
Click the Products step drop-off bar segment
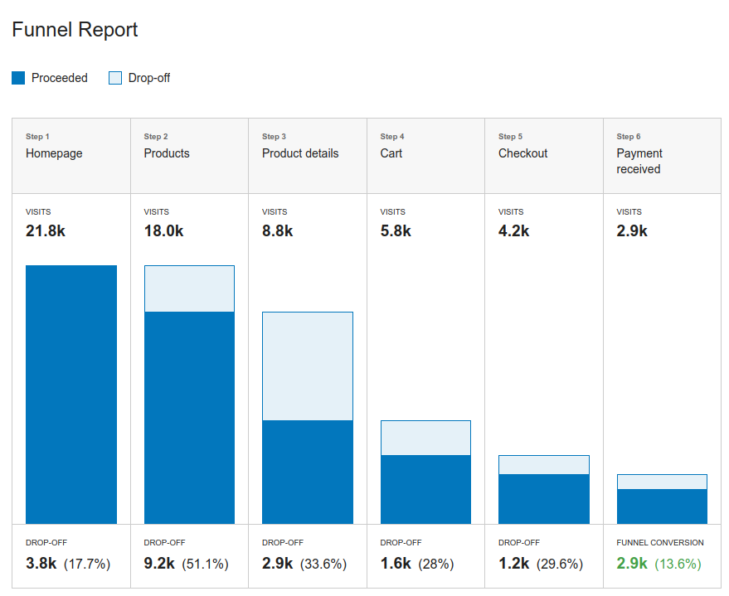(189, 288)
